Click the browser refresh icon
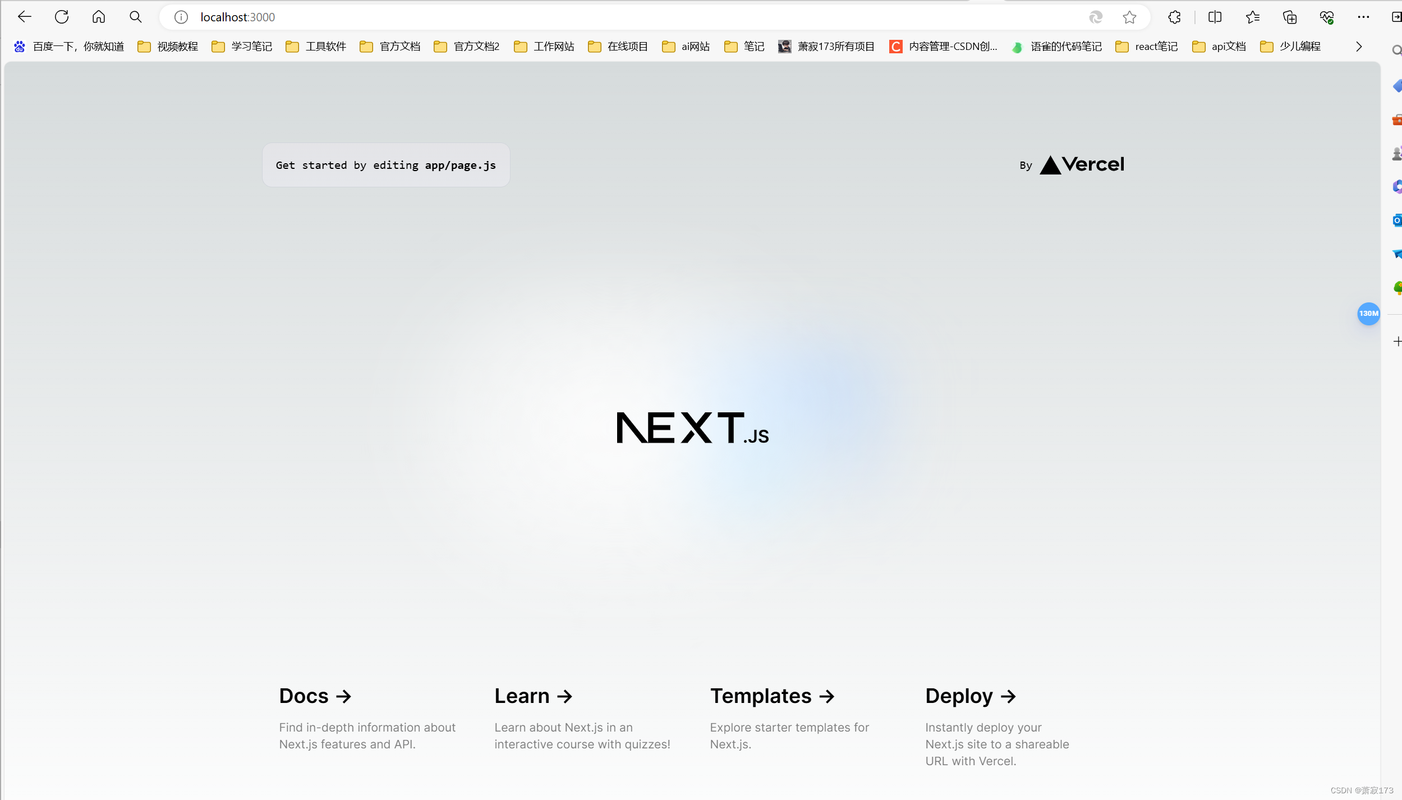1402x800 pixels. [x=62, y=16]
